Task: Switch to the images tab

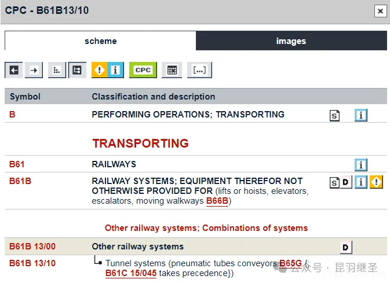Action: point(291,41)
